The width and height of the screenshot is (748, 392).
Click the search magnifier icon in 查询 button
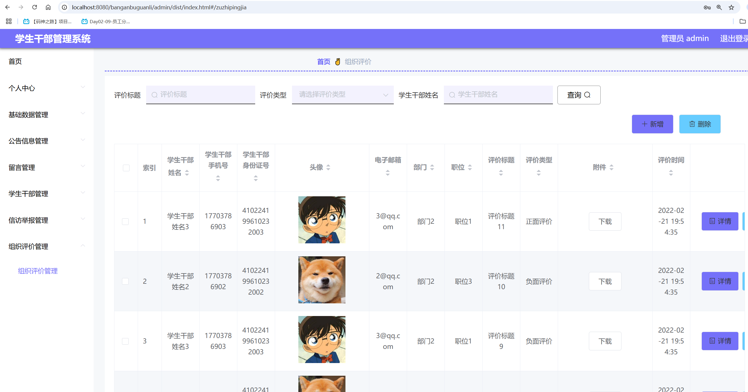(588, 95)
